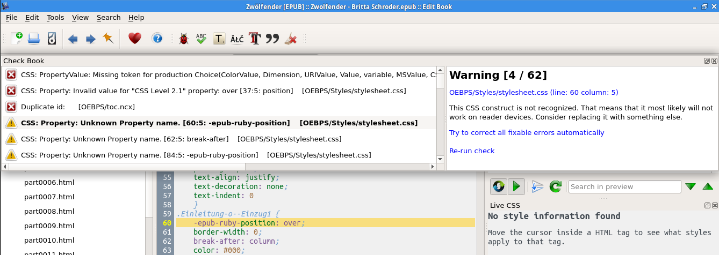Toggle auto-reload preview button

499,186
